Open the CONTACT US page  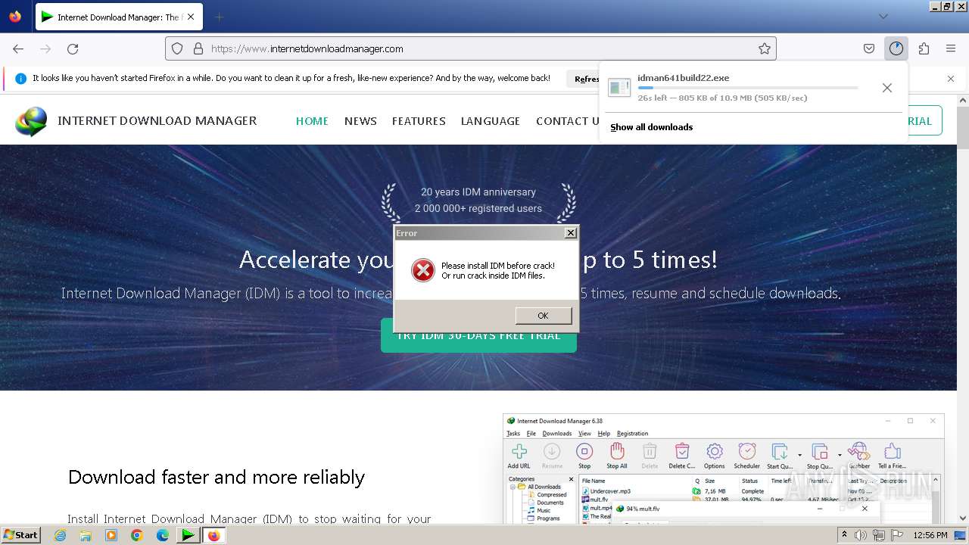coord(568,121)
